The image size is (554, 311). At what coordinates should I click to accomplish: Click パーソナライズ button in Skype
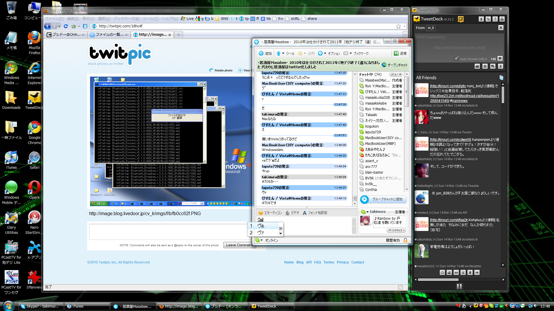click(x=396, y=230)
